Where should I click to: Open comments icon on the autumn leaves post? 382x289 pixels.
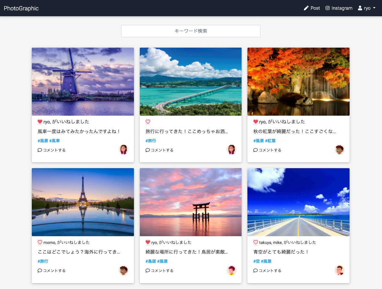[x=255, y=150]
